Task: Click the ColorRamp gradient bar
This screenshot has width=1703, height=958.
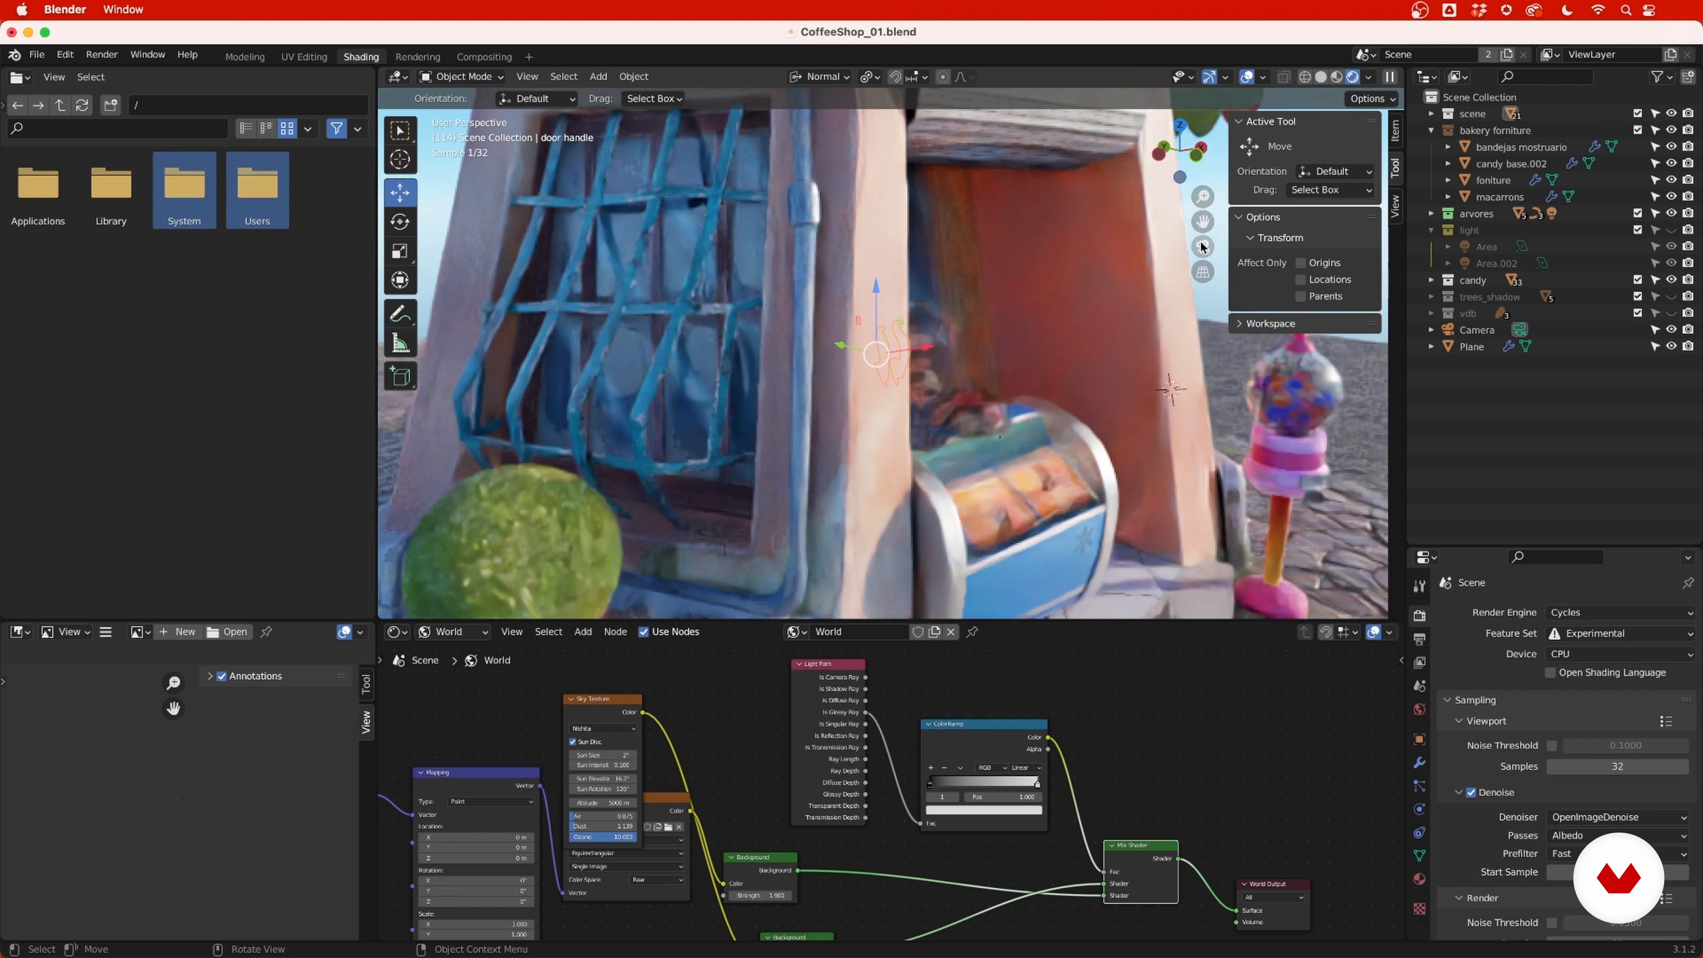Action: pos(984,783)
